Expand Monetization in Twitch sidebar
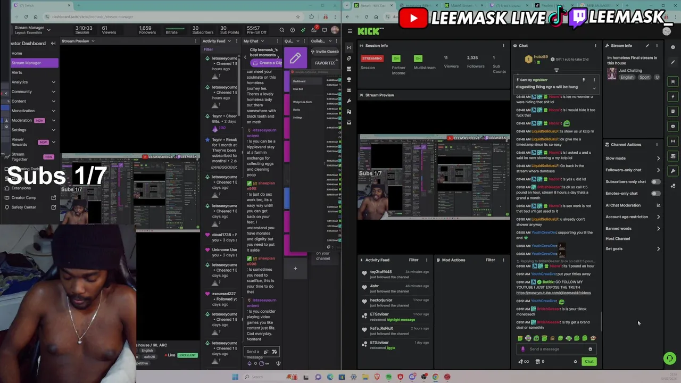This screenshot has width=681, height=383. point(53,111)
